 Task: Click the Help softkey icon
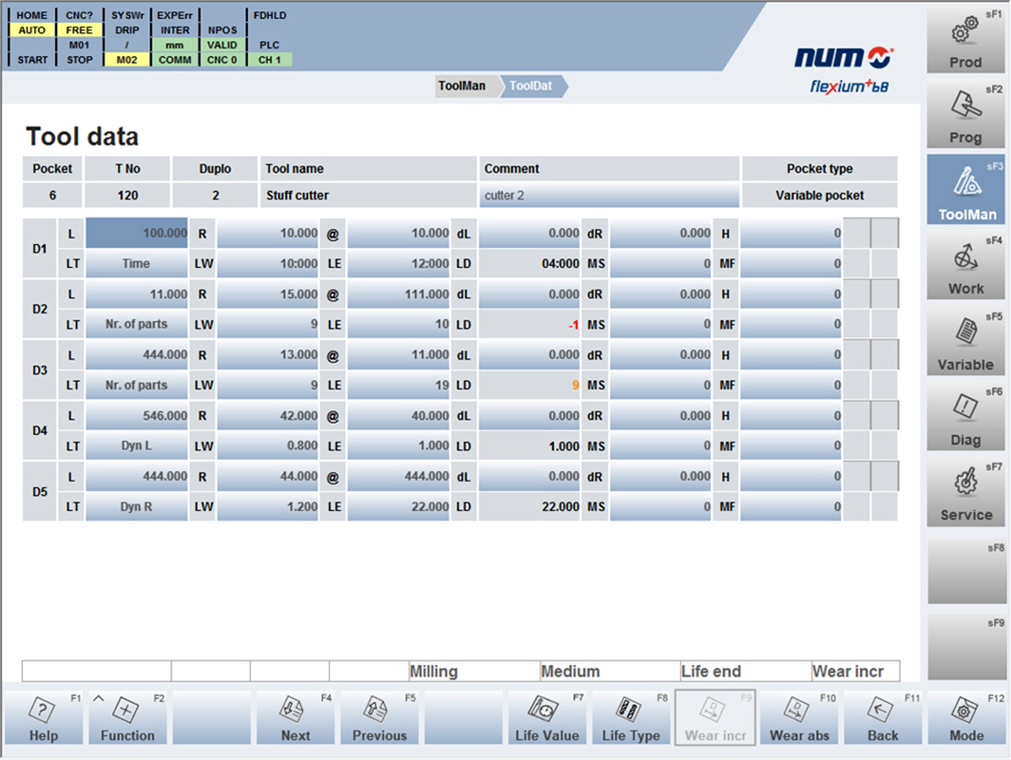coord(43,715)
